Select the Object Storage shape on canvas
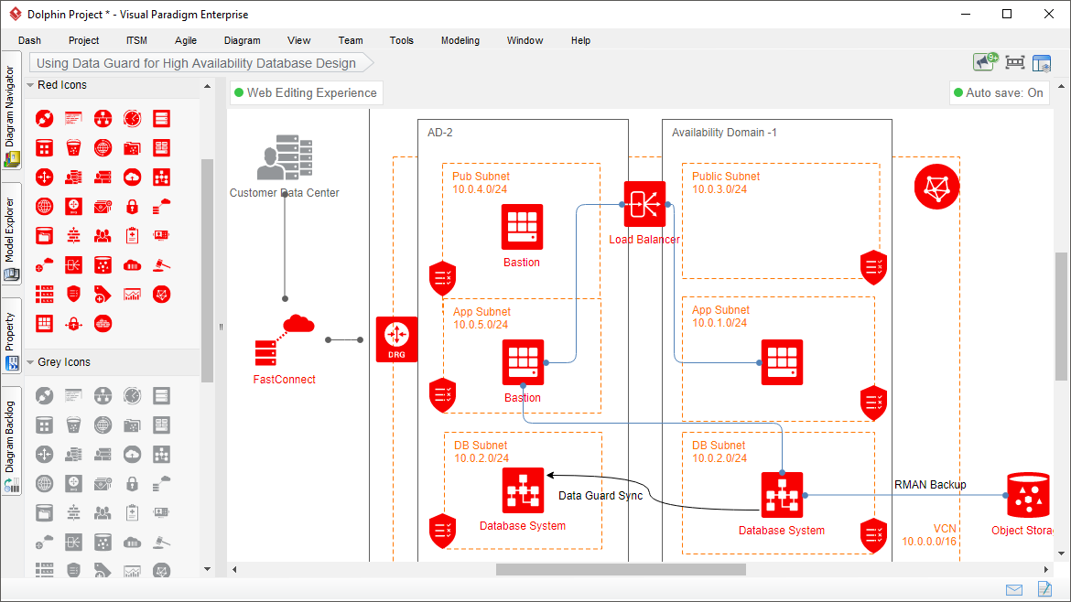 coord(1028,496)
